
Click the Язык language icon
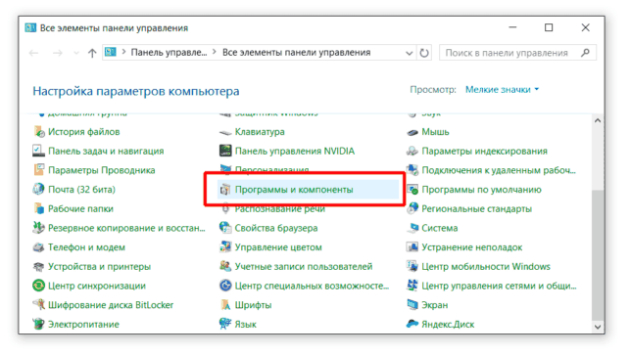click(225, 324)
